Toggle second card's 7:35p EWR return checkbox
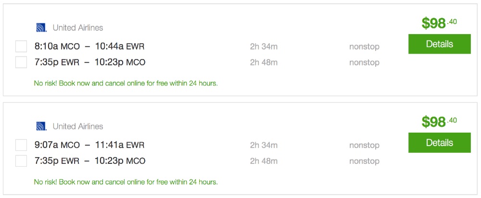 (x=21, y=161)
